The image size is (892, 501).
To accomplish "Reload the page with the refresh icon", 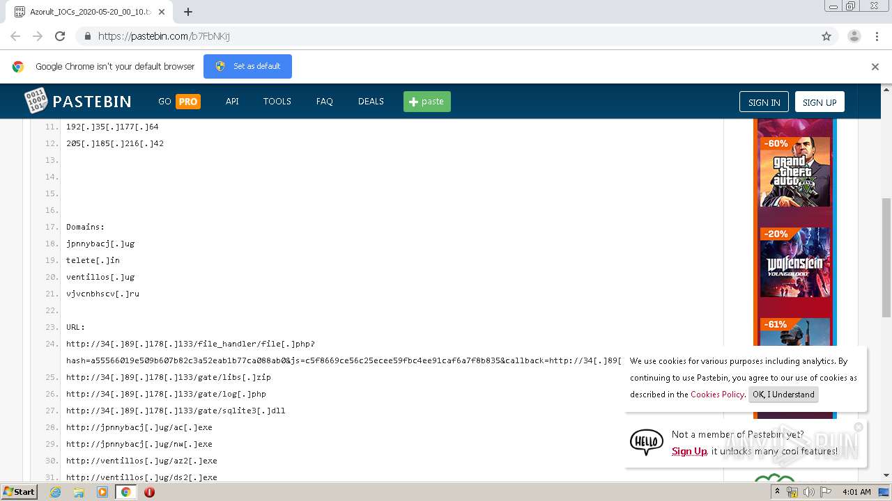I will [60, 35].
